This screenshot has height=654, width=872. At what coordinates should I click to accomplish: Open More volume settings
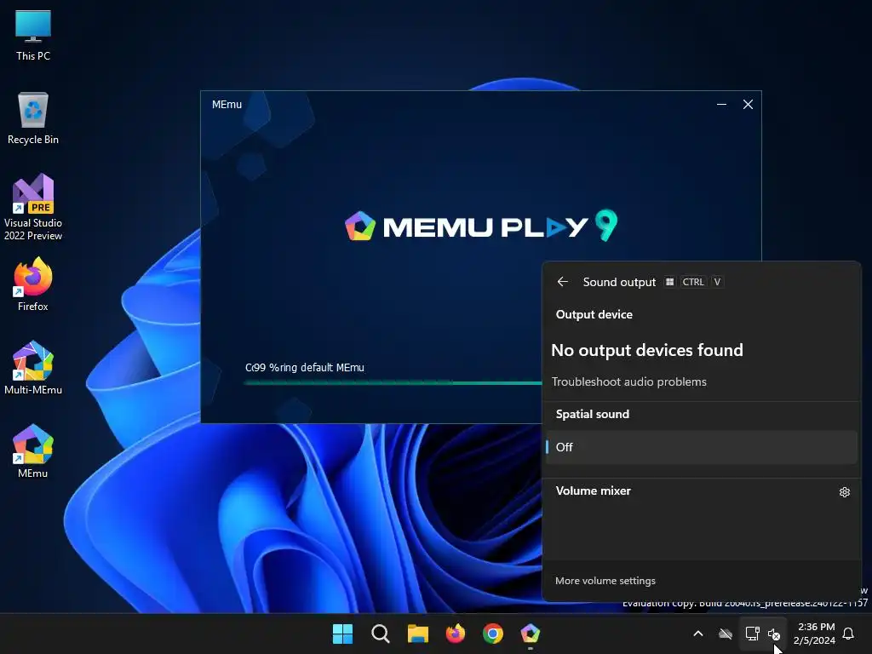click(605, 581)
